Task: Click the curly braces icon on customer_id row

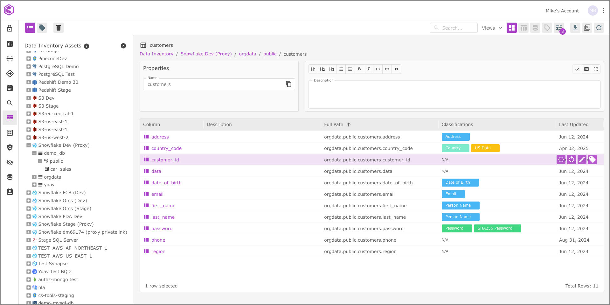Action: coord(561,160)
